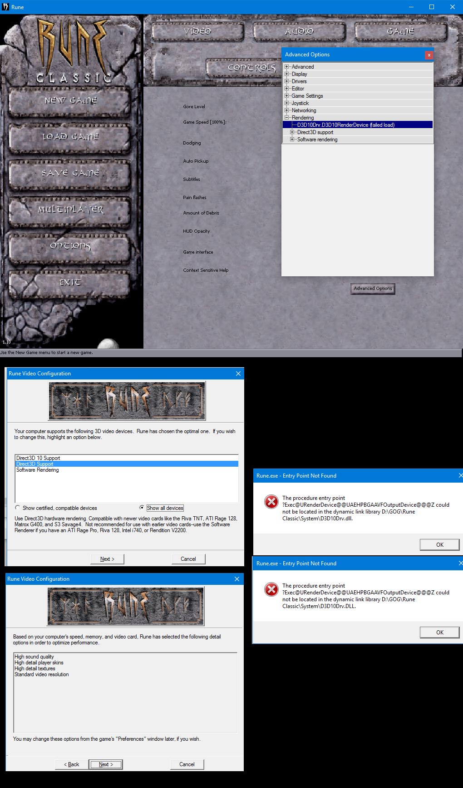
Task: Maximize the Rune game window
Action: point(432,7)
